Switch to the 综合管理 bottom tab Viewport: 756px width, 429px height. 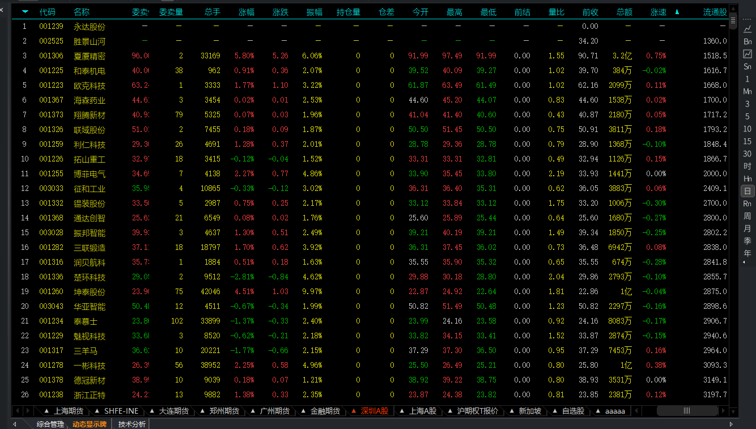pos(50,424)
